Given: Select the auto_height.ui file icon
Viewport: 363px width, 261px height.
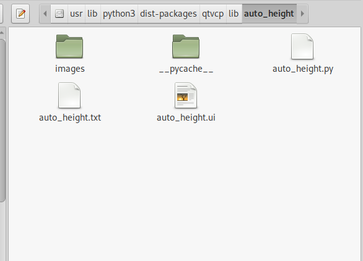Looking at the screenshot, I should click(186, 95).
